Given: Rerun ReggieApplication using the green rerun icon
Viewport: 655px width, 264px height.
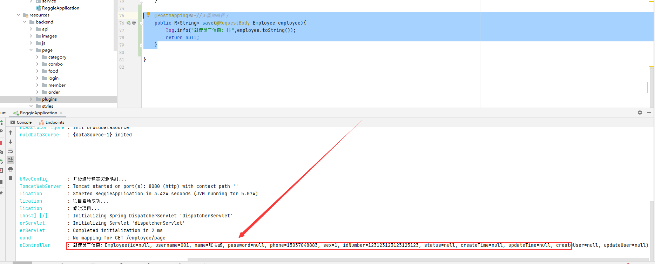Looking at the screenshot, I should tap(1, 122).
